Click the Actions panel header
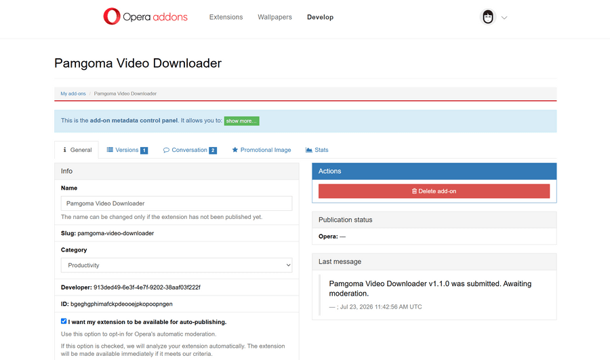Viewport: 610px width, 360px height. tap(434, 172)
